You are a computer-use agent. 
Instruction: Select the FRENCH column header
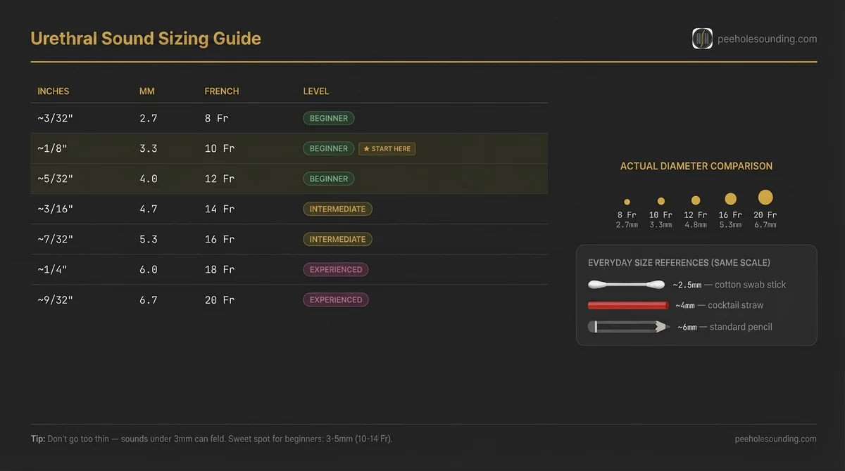tap(222, 91)
